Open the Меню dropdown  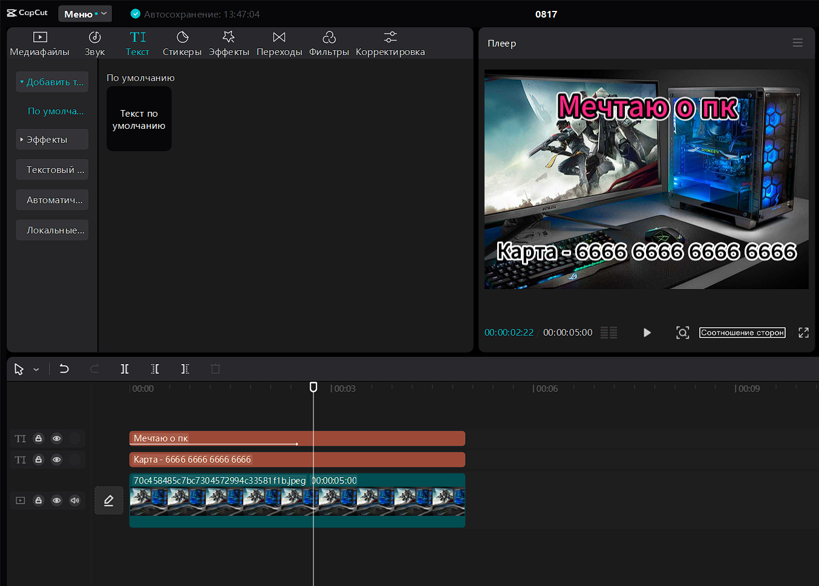pos(85,14)
